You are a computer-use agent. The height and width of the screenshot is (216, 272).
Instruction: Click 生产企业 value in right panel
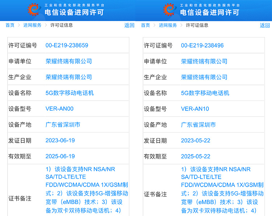204,77
